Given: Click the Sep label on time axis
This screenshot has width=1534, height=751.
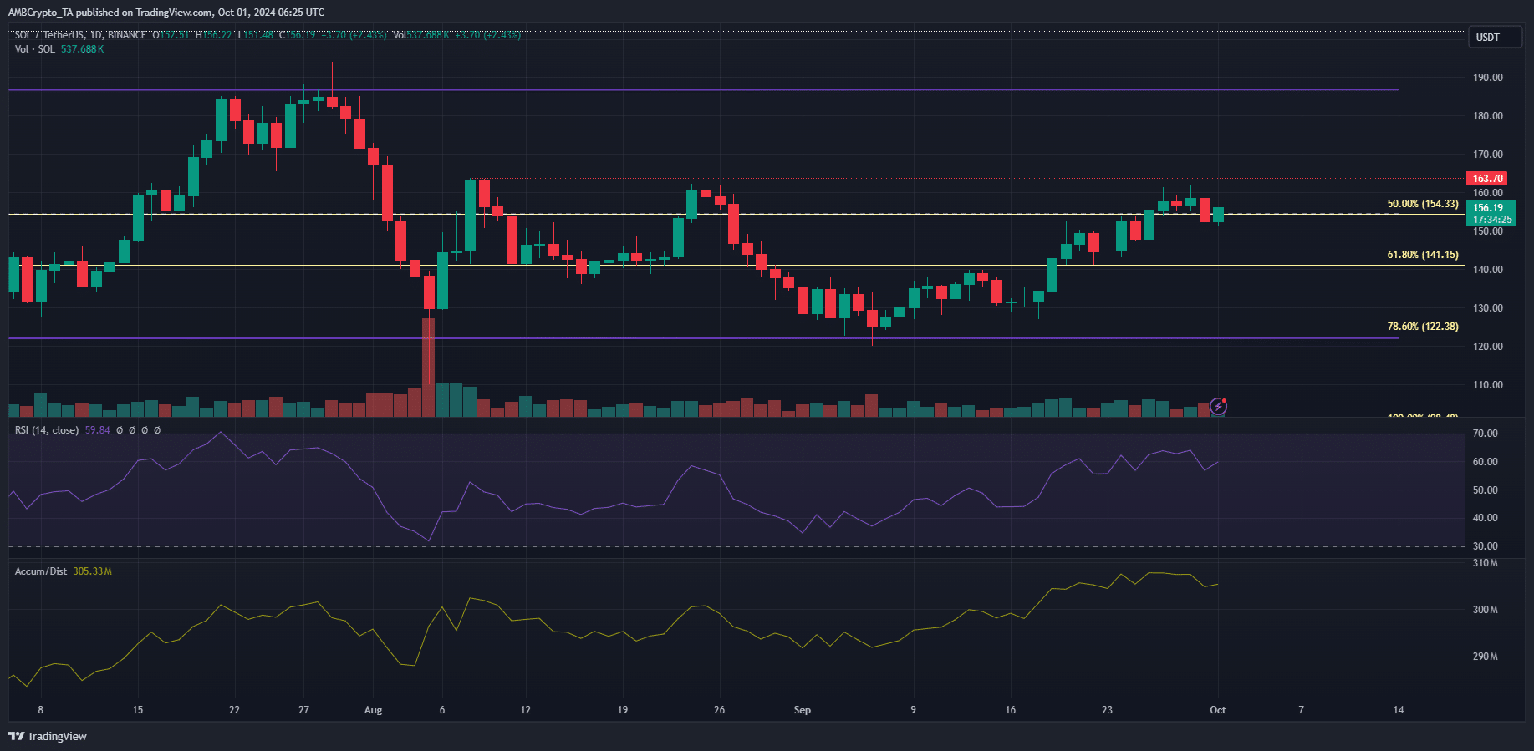Looking at the screenshot, I should point(802,710).
